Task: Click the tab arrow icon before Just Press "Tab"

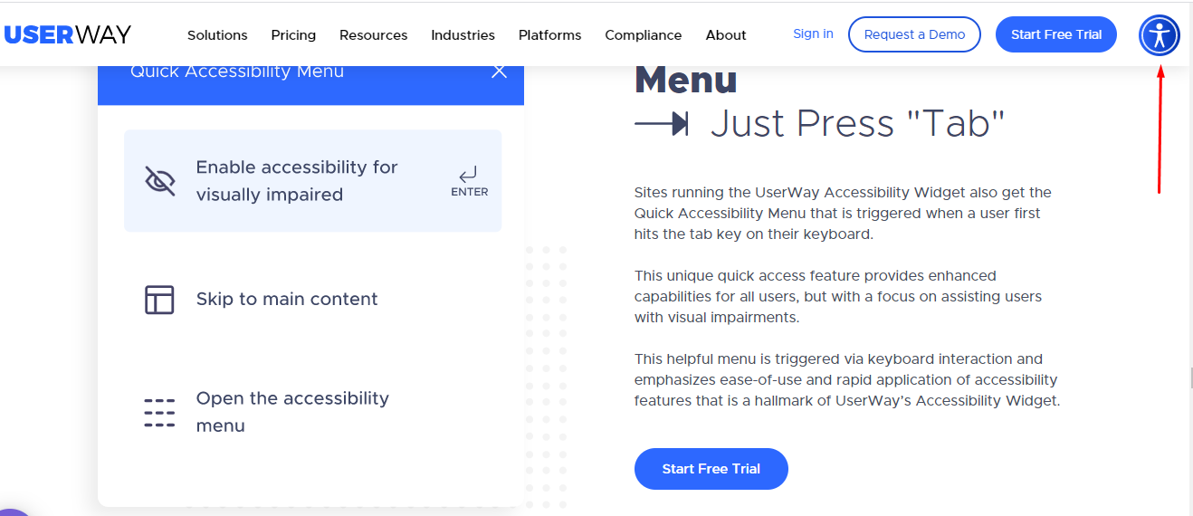Action: point(662,124)
